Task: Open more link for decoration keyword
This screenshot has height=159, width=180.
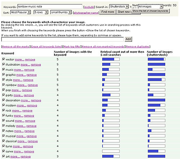Action: pyautogui.click(x=25, y=101)
